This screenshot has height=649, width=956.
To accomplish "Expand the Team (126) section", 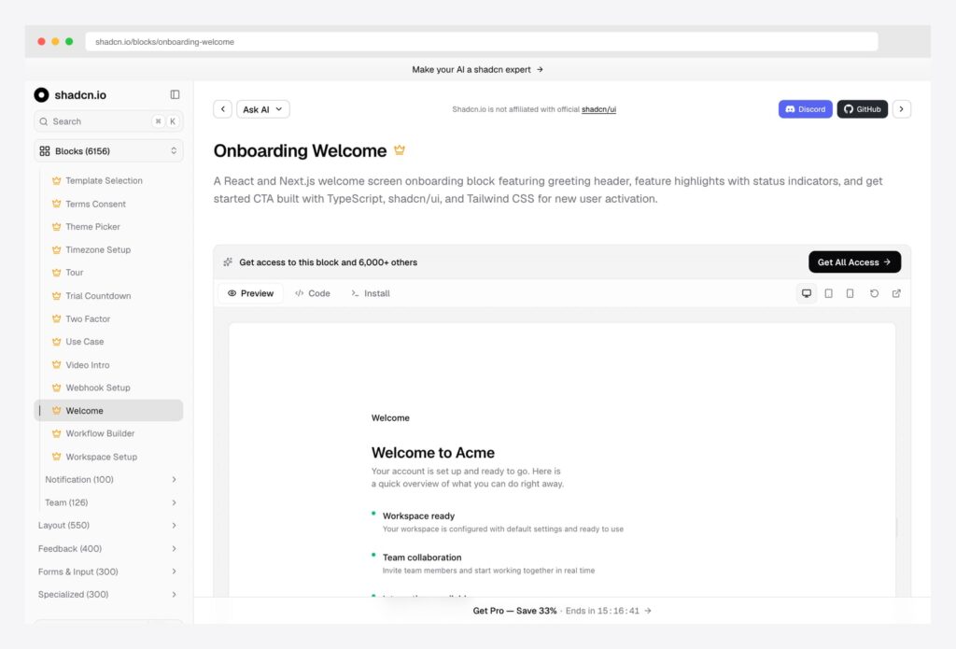I will coord(111,502).
